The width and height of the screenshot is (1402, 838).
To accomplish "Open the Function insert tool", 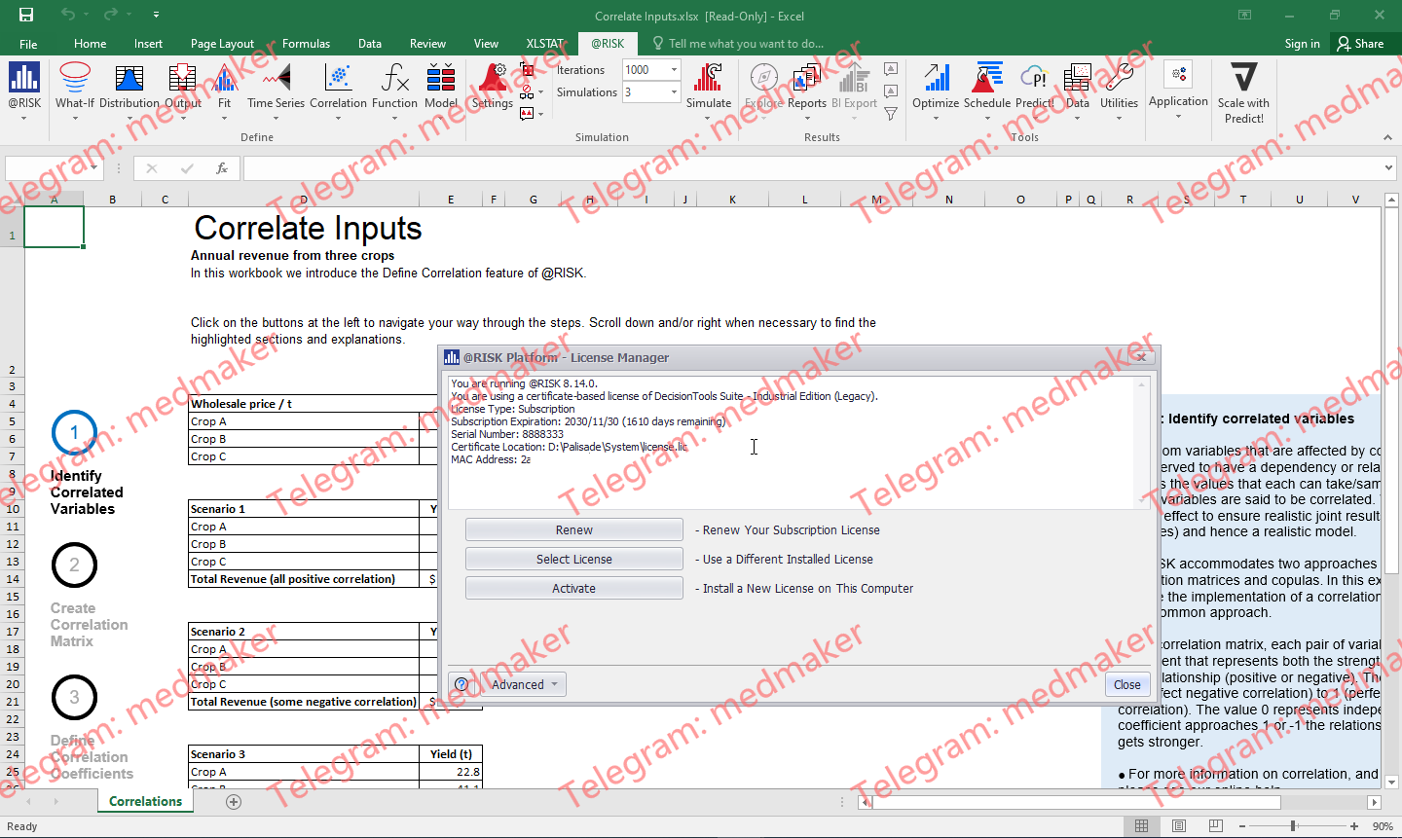I will (394, 86).
